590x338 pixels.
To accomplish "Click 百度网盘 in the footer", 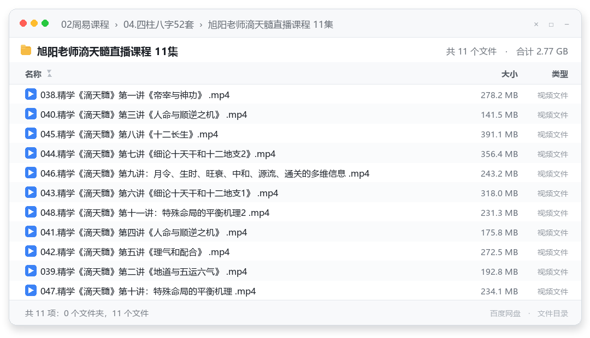I will [505, 313].
